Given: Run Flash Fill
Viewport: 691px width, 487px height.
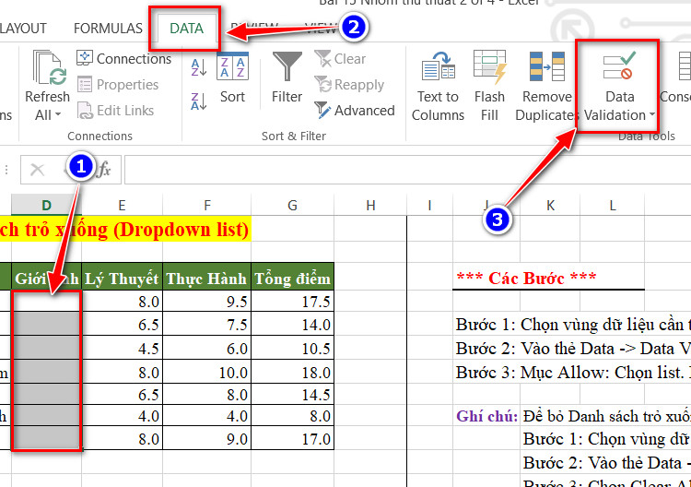Looking at the screenshot, I should (x=489, y=86).
